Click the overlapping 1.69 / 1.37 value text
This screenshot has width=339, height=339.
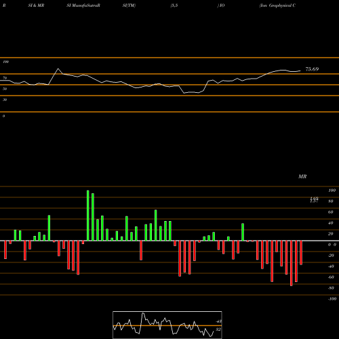click(314, 200)
